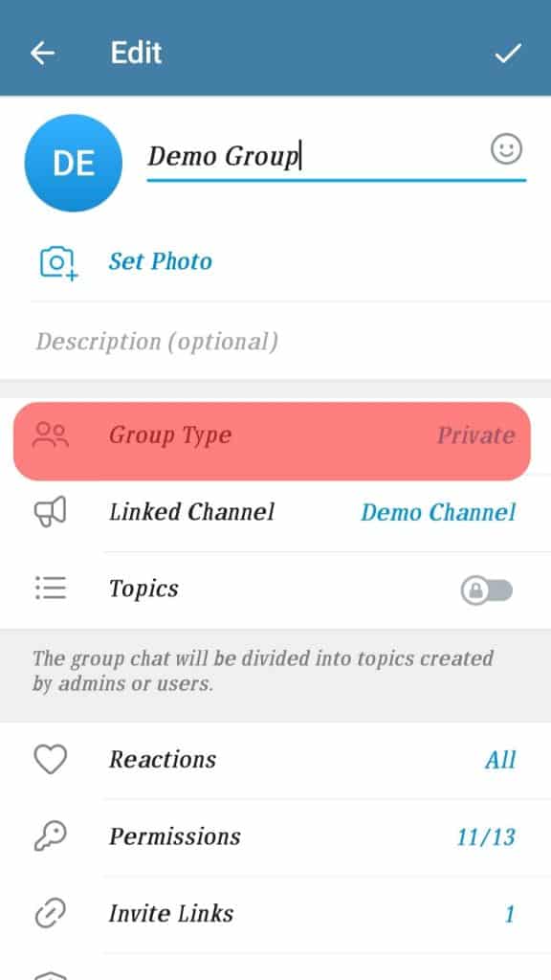Select the camera icon next to Set Photo
Image resolution: width=551 pixels, height=980 pixels.
57,260
